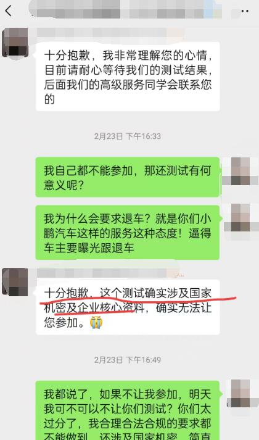The width and height of the screenshot is (259, 440).
Task: Select the 十分抱歉，我非常理解您的心情 message bubble
Action: [x=128, y=77]
